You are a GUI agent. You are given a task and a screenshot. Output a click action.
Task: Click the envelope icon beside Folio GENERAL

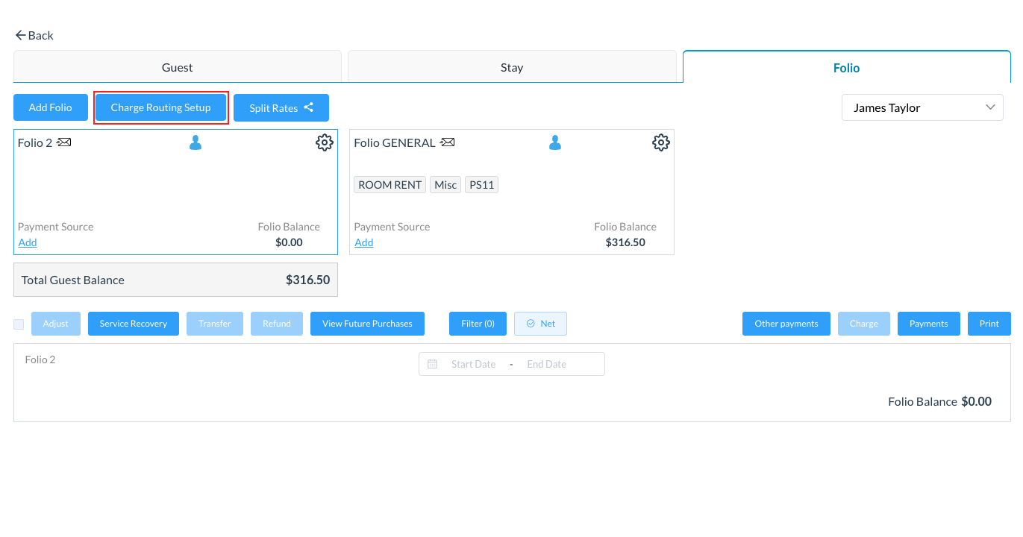447,142
